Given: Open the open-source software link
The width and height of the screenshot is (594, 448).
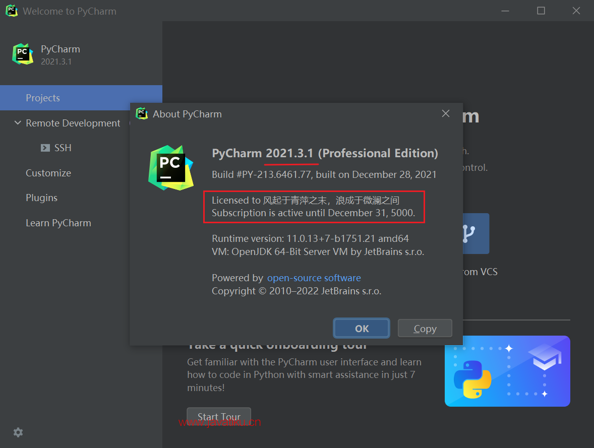Looking at the screenshot, I should click(x=314, y=278).
